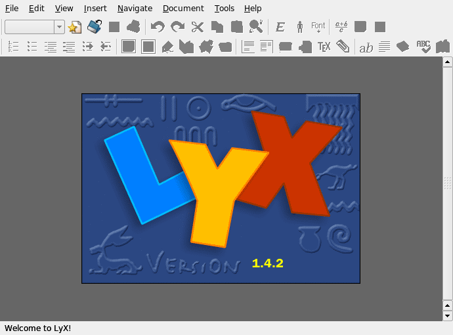Click the scrollbar up arrow at top
453x335 pixels.
[x=447, y=62]
